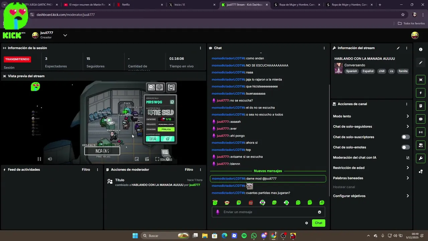Click the broadcast signal sidebar icon
428x241 pixels.
point(421,132)
